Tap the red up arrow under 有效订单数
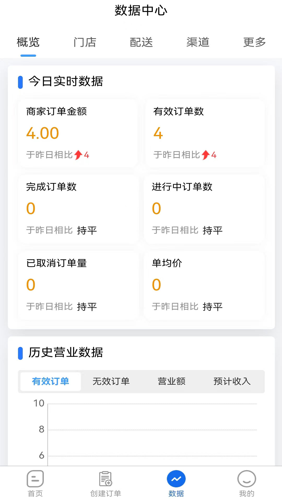 pos(205,155)
